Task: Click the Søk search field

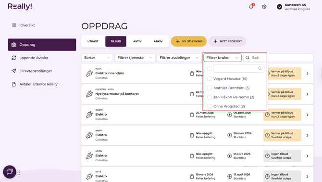Action: 278,58
